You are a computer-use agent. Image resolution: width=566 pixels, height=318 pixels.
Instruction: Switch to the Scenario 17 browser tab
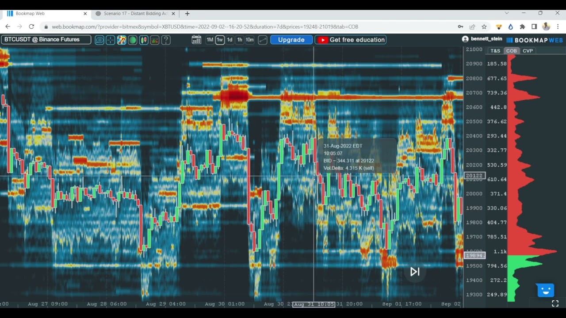point(135,14)
